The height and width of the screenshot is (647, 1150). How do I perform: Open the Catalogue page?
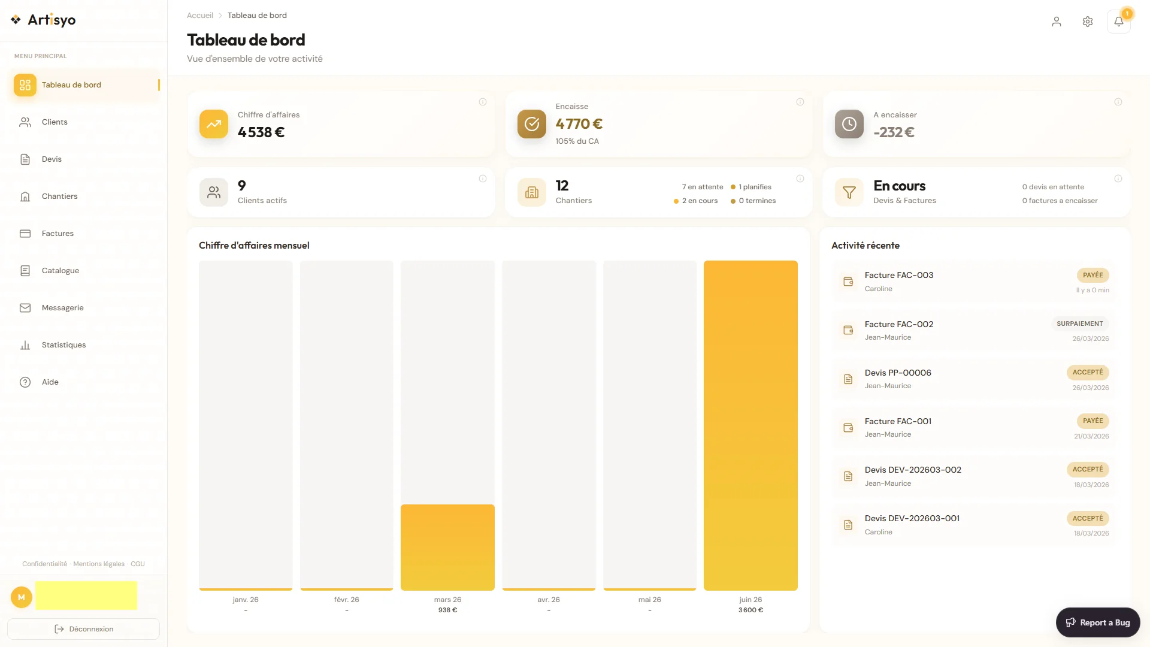click(x=84, y=271)
